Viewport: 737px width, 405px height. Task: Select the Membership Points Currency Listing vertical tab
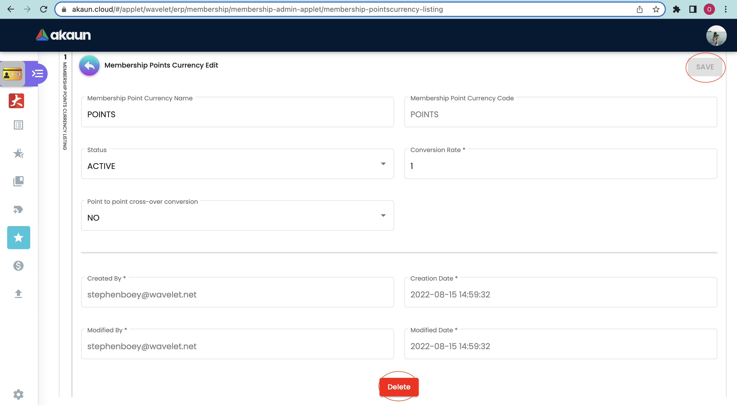(x=65, y=103)
